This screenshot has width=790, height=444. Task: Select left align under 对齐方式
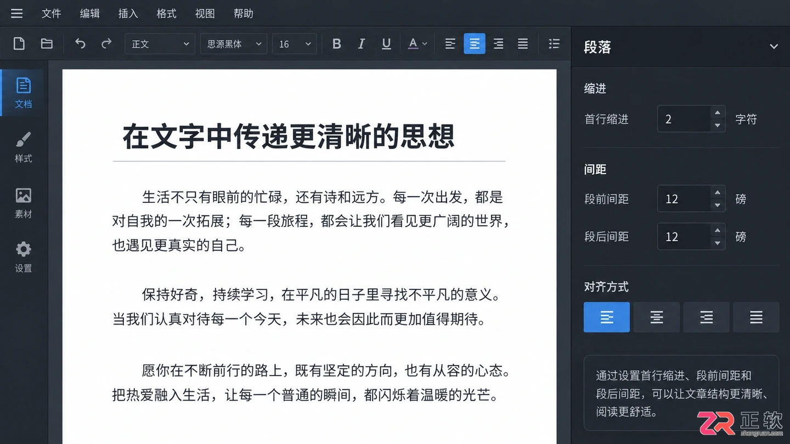pos(607,317)
